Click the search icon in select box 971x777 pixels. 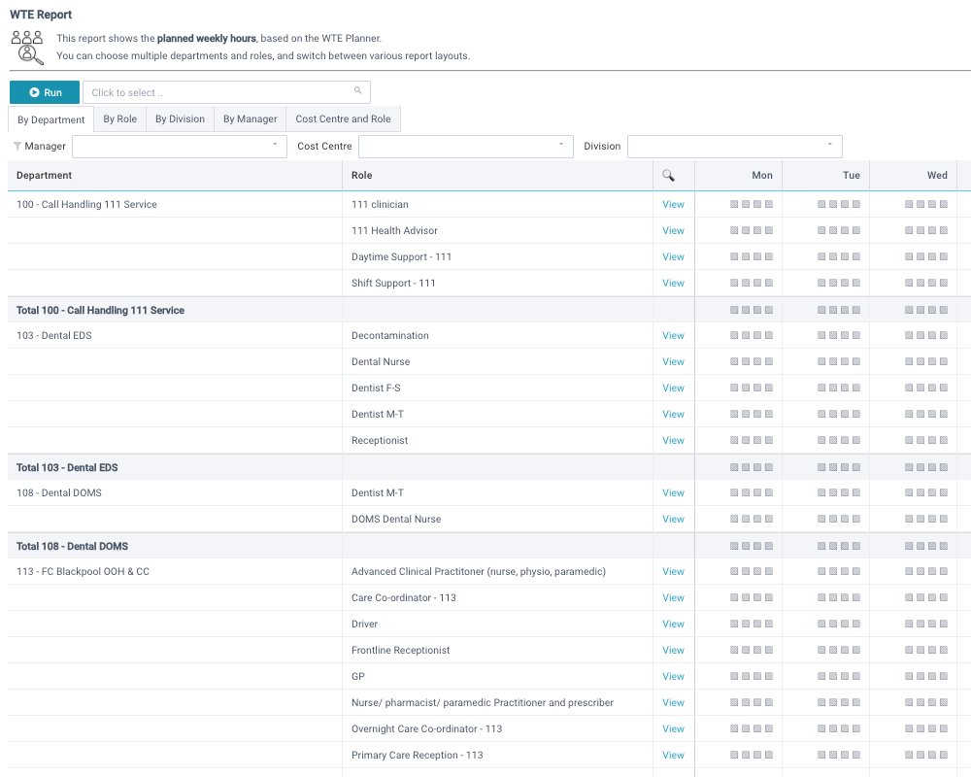pos(357,91)
